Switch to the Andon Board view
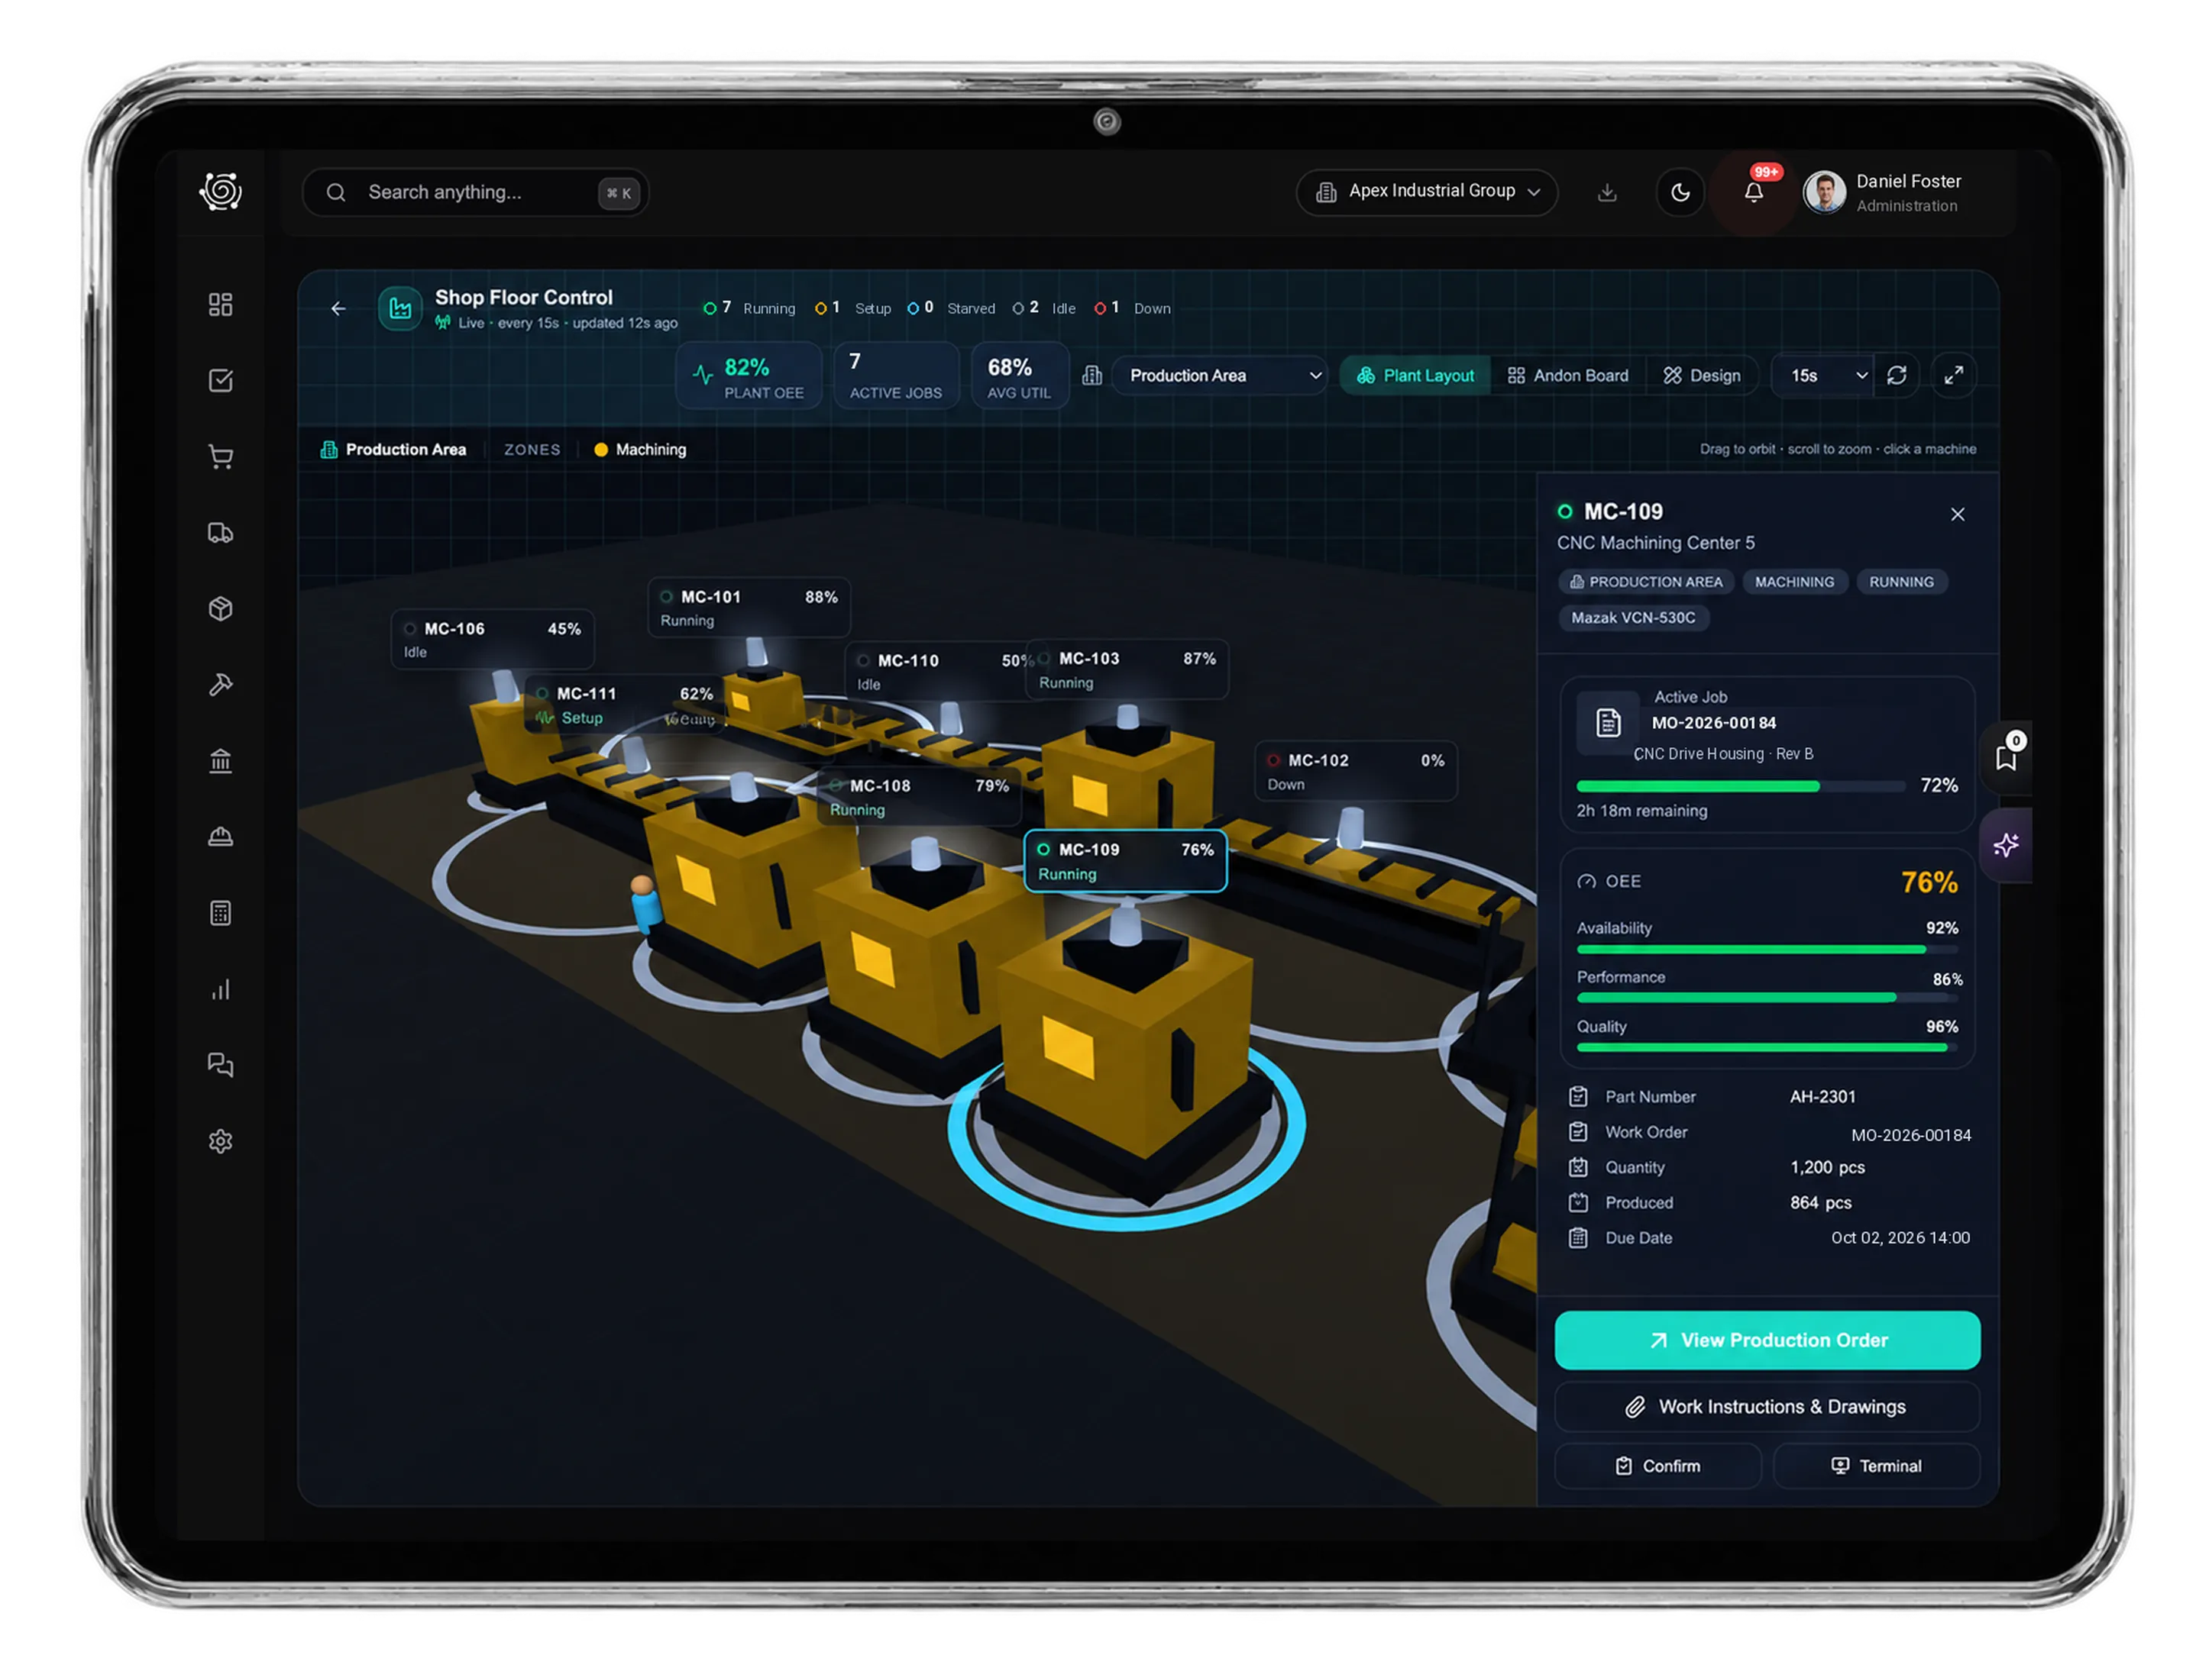The width and height of the screenshot is (2212, 1658). [1568, 376]
